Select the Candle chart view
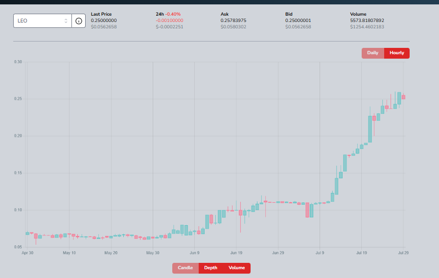Image resolution: width=439 pixels, height=278 pixels. (x=185, y=268)
